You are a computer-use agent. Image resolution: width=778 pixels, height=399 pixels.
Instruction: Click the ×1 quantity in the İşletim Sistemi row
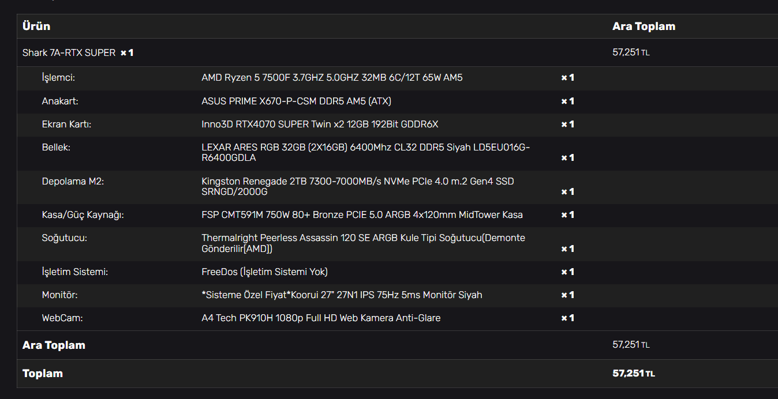pos(567,272)
